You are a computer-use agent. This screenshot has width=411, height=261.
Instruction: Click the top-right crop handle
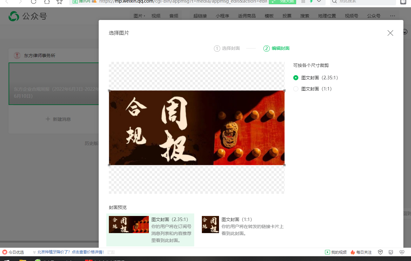pyautogui.click(x=284, y=91)
